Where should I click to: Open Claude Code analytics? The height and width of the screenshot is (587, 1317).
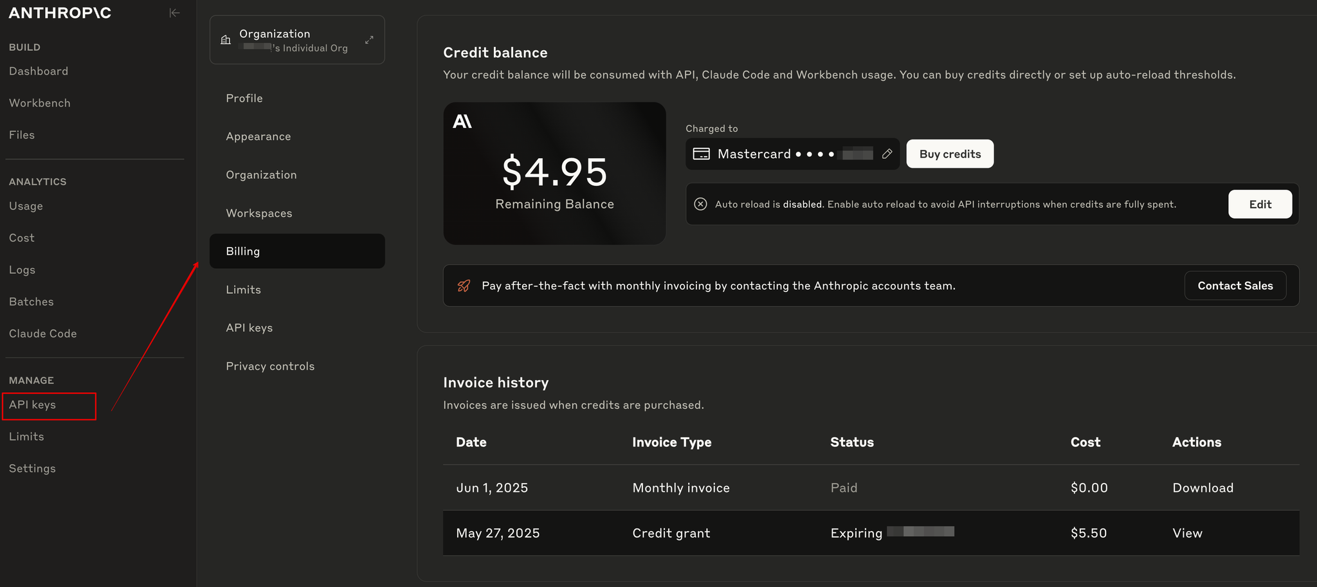click(x=43, y=334)
